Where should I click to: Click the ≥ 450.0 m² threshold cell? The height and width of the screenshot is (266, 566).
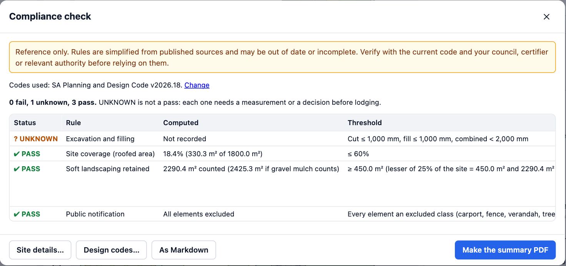pyautogui.click(x=451, y=169)
